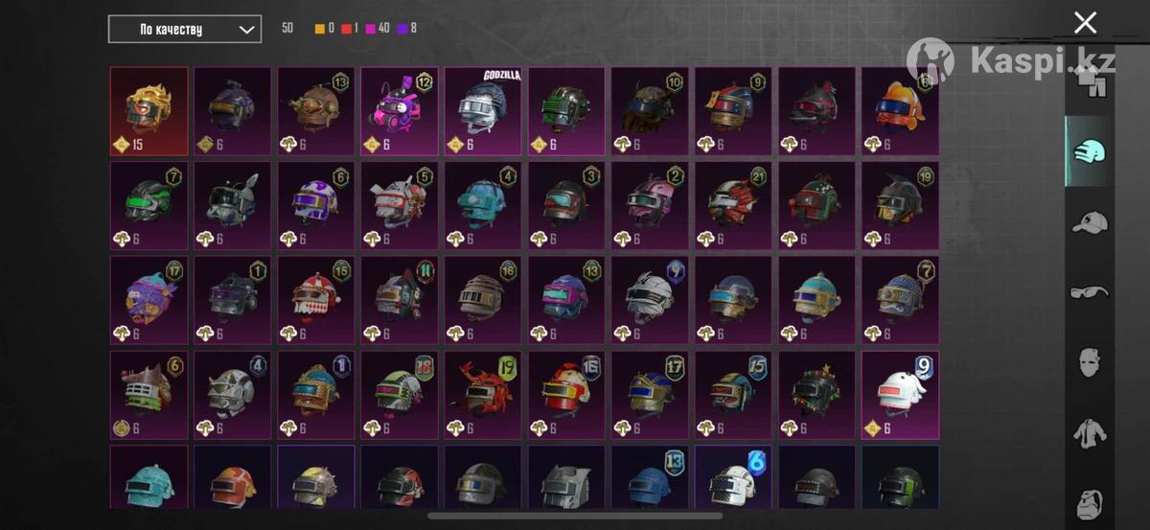Select the mummy bandage helmet skin
Image resolution: width=1150 pixels, height=530 pixels.
(x=650, y=300)
